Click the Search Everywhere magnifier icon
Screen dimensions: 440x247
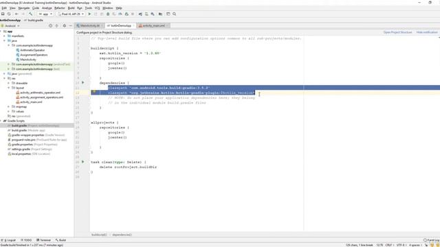click(174, 14)
